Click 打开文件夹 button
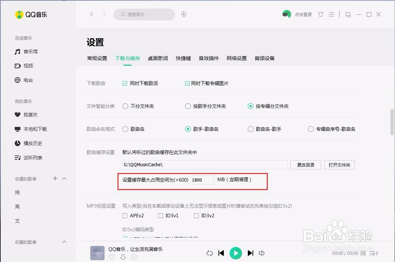 (x=339, y=165)
